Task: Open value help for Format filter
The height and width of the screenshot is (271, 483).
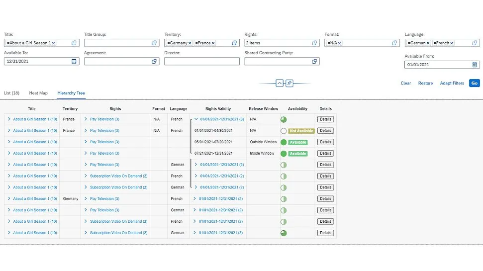Action: click(395, 43)
